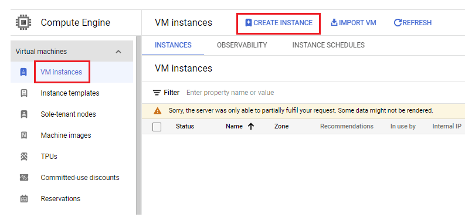Image resolution: width=465 pixels, height=217 pixels.
Task: Click the IMPORT VM button
Action: [353, 23]
